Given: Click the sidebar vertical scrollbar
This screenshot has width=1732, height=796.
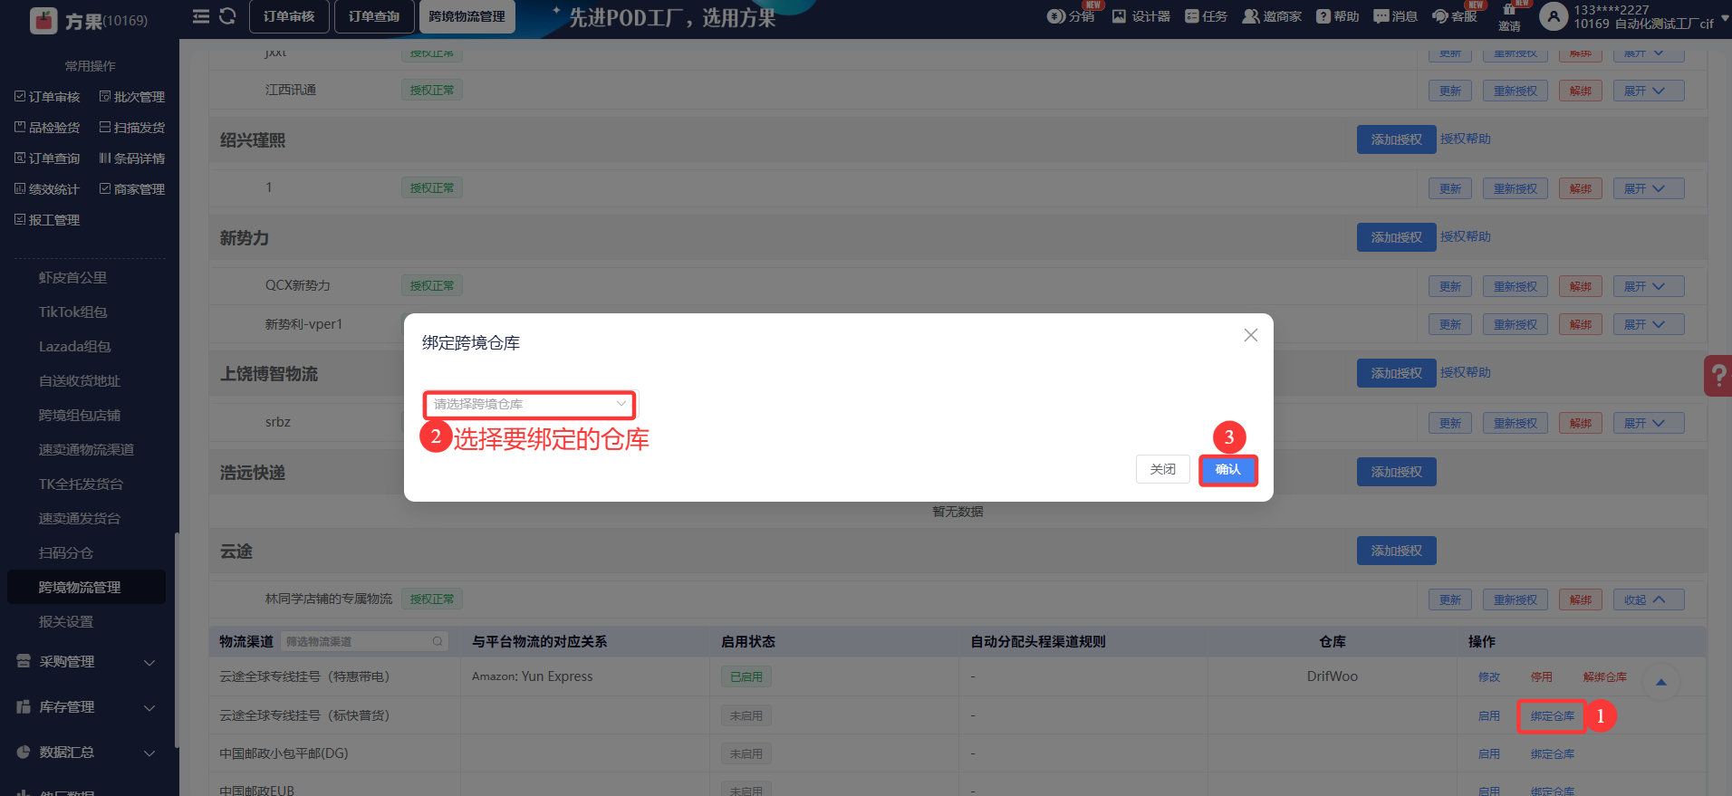Looking at the screenshot, I should click(177, 639).
